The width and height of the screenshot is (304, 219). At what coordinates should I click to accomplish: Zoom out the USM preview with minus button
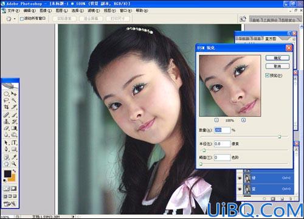pyautogui.click(x=216, y=120)
